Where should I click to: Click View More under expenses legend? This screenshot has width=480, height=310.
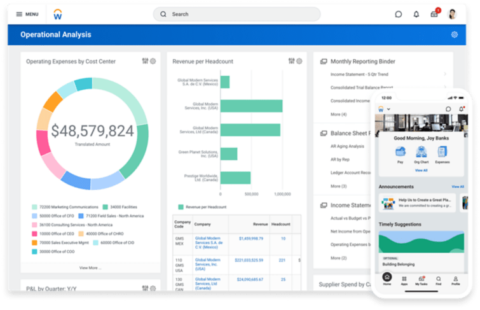click(x=90, y=268)
